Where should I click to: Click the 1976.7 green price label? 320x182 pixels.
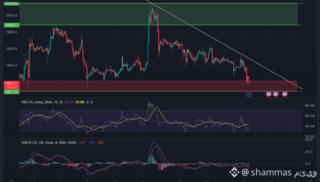pyautogui.click(x=11, y=25)
